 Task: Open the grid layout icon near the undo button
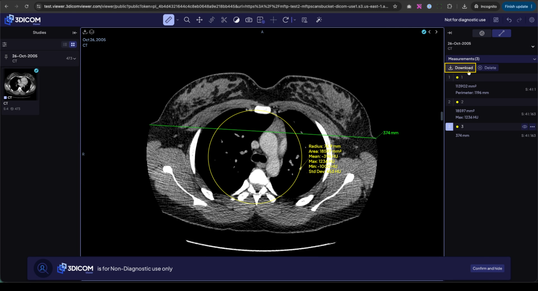(496, 20)
